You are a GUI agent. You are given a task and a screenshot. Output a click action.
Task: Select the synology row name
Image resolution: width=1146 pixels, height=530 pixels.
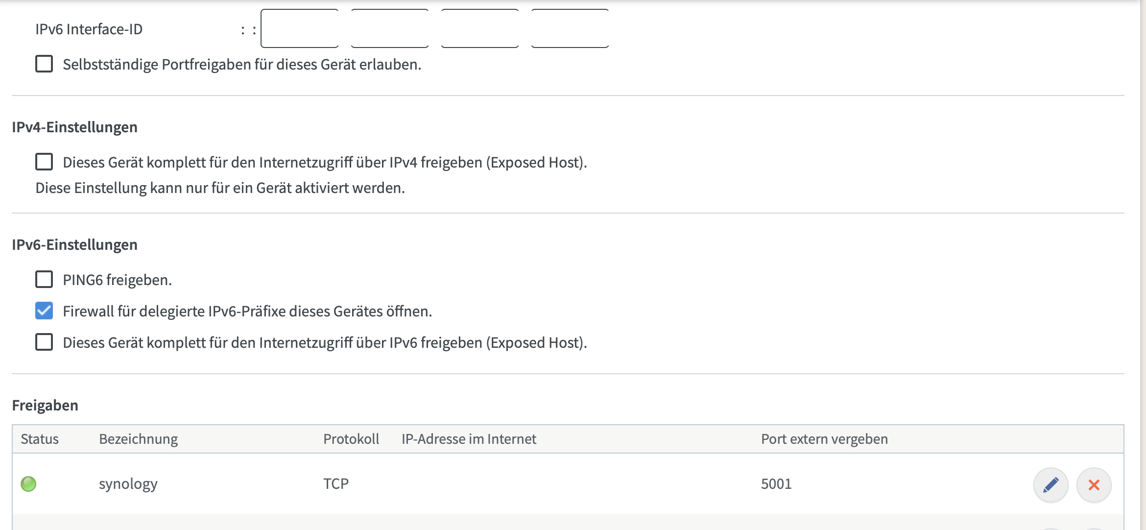(x=128, y=484)
